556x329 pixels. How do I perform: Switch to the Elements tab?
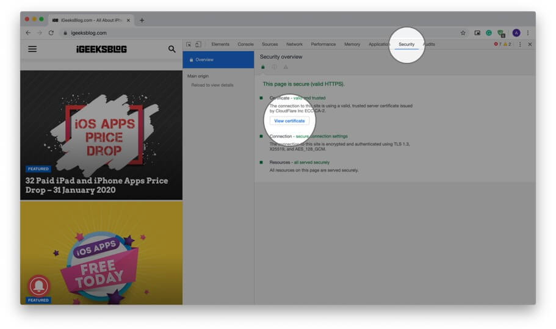tap(220, 45)
